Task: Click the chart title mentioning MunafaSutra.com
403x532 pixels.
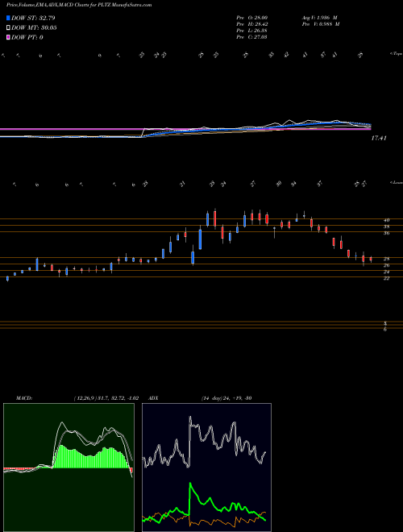Action: click(x=79, y=5)
